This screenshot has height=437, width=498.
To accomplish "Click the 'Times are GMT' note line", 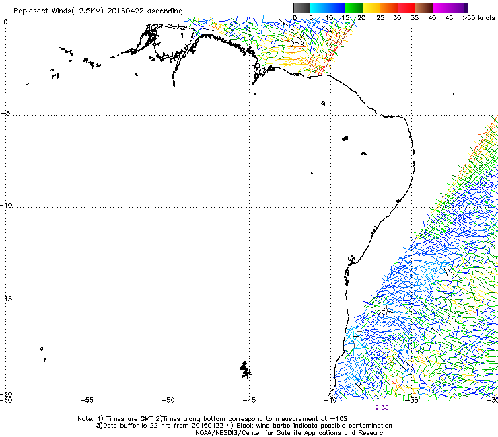I will [x=213, y=419].
